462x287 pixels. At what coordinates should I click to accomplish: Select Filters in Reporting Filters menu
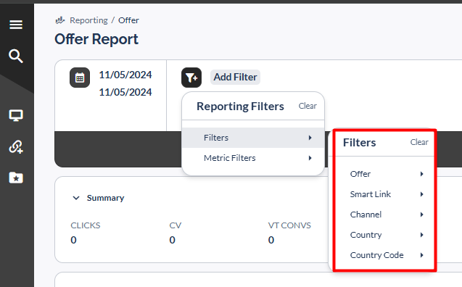coord(253,138)
